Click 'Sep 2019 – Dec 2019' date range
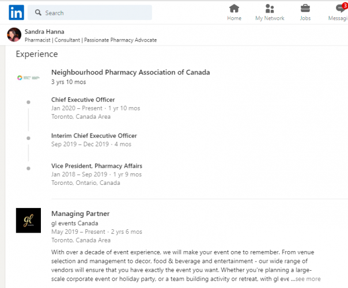 (80, 144)
